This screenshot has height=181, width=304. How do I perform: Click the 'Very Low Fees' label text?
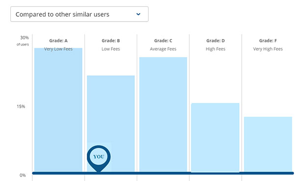(58, 49)
